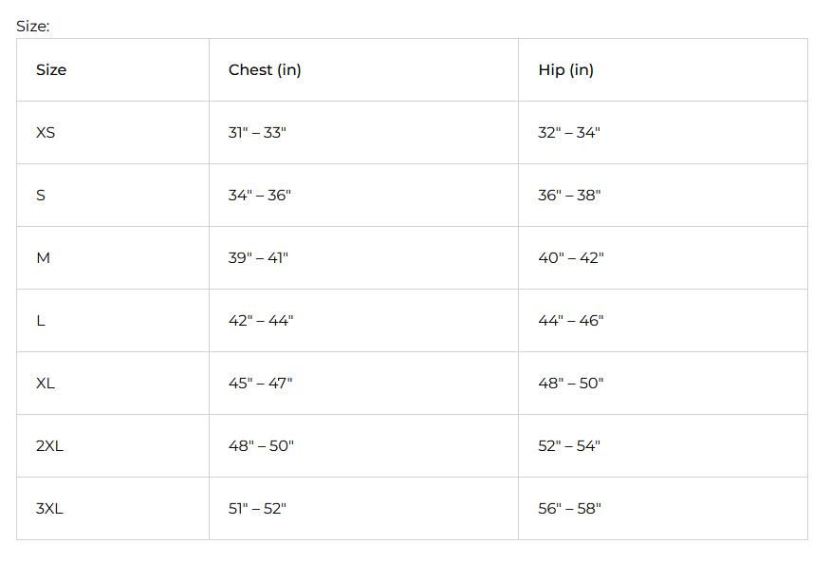Select the 3XL size cell
This screenshot has height=563, width=831.
(49, 509)
